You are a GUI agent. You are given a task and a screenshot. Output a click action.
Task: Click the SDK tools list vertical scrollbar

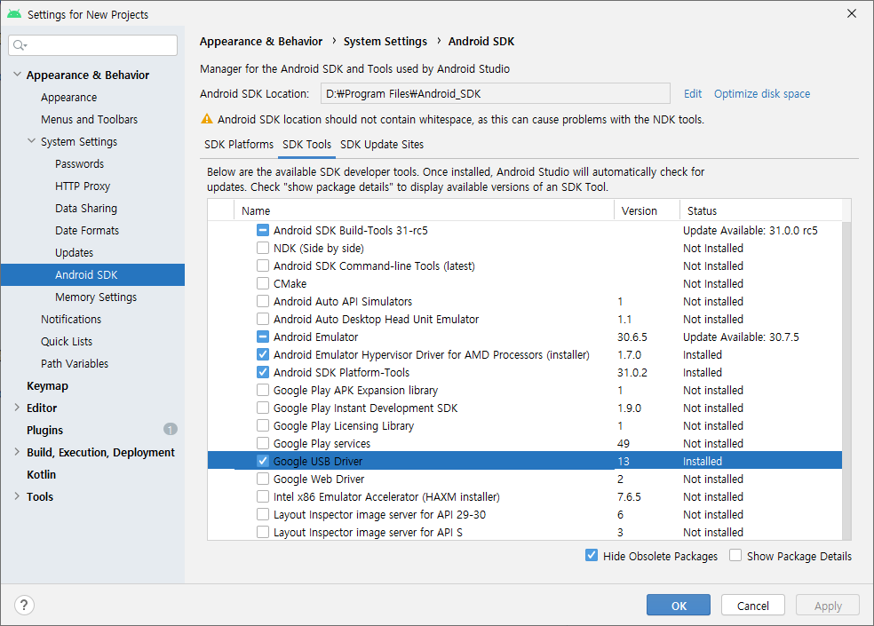(846, 381)
